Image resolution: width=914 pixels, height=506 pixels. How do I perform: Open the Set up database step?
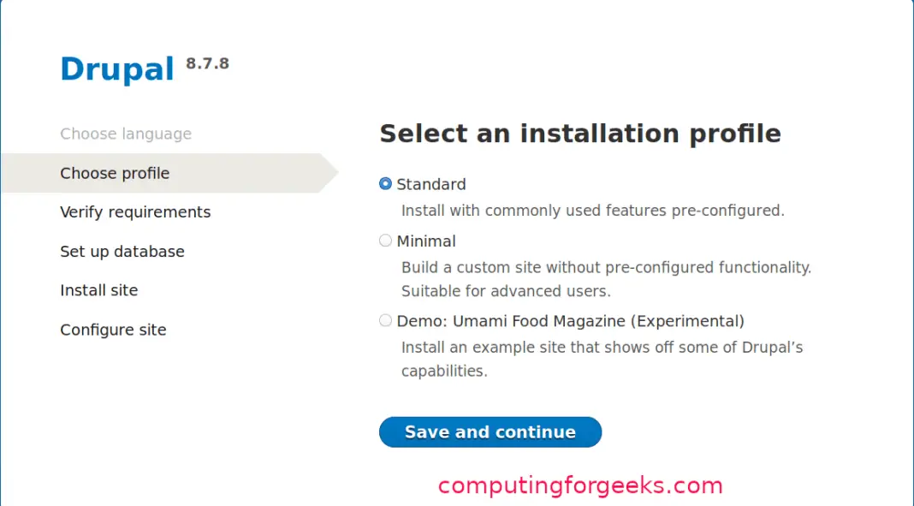tap(122, 251)
